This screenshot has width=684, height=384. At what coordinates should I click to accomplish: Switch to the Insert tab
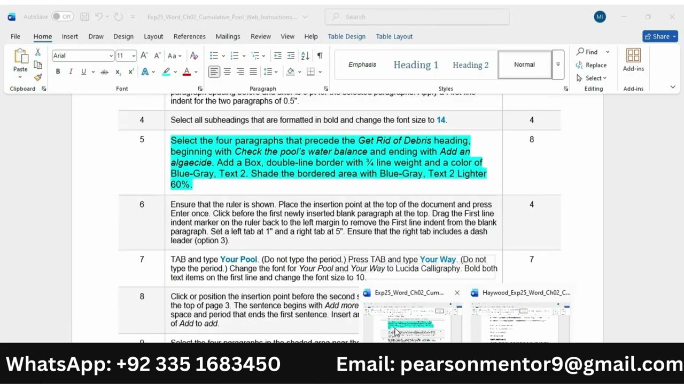tap(69, 36)
